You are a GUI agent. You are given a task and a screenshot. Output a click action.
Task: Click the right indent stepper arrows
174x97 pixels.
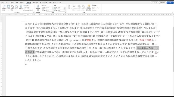tap(53, 10)
